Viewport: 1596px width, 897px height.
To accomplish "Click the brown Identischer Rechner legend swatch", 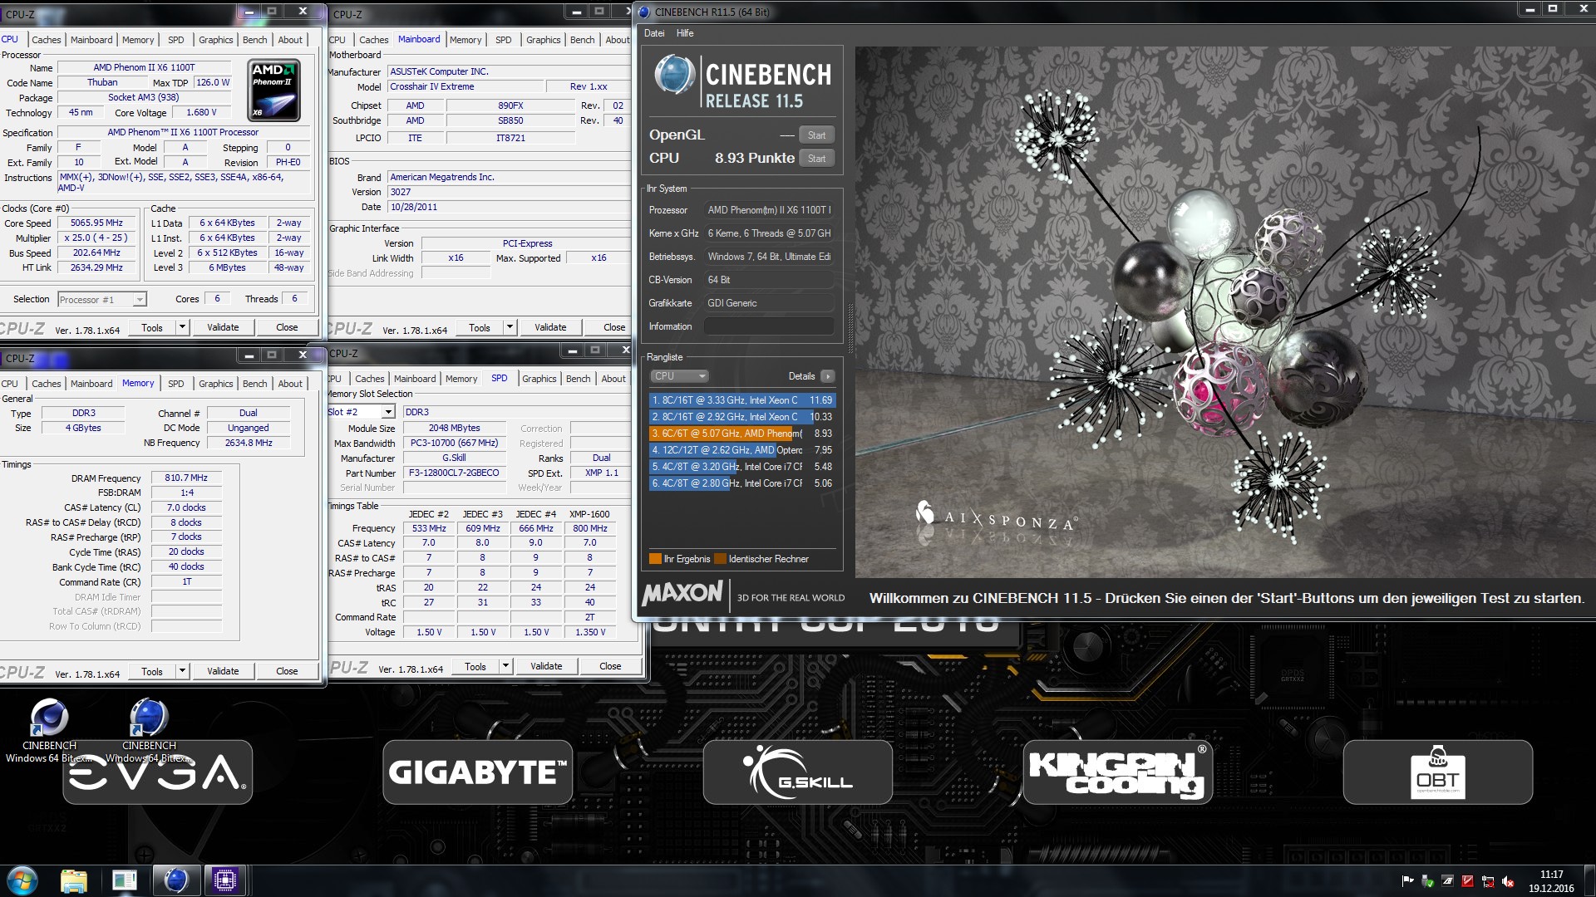I will click(x=720, y=559).
